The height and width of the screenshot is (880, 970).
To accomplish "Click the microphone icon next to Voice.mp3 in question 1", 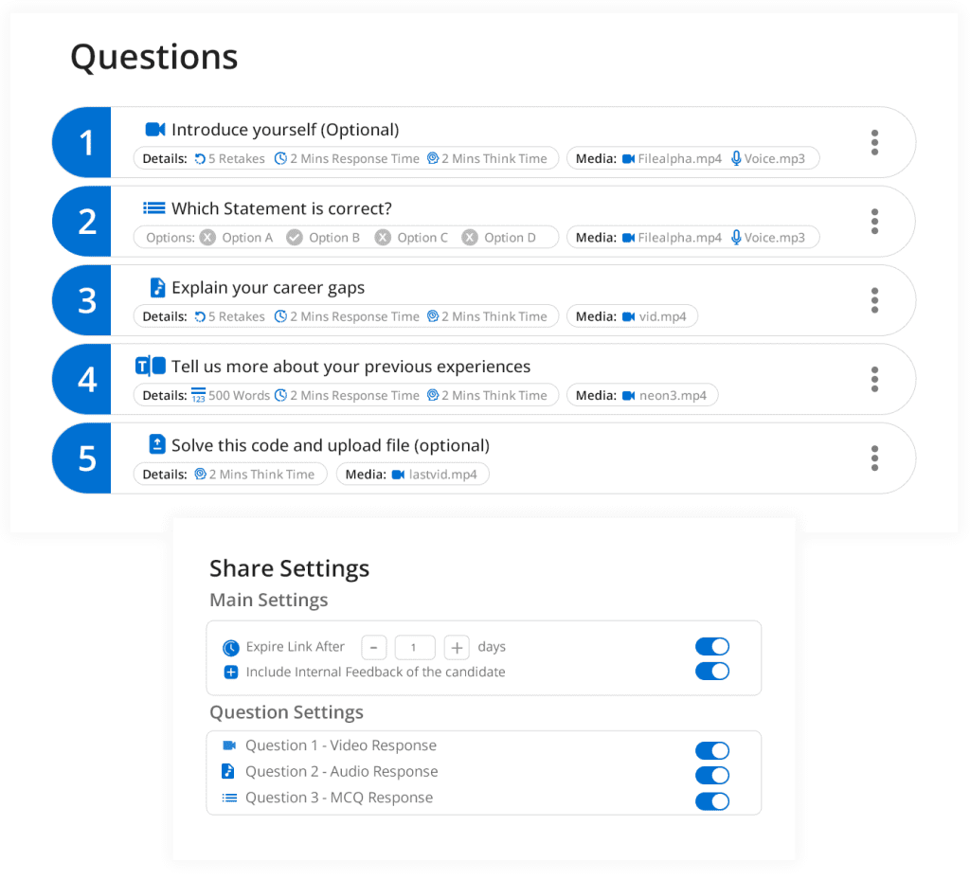I will point(736,159).
